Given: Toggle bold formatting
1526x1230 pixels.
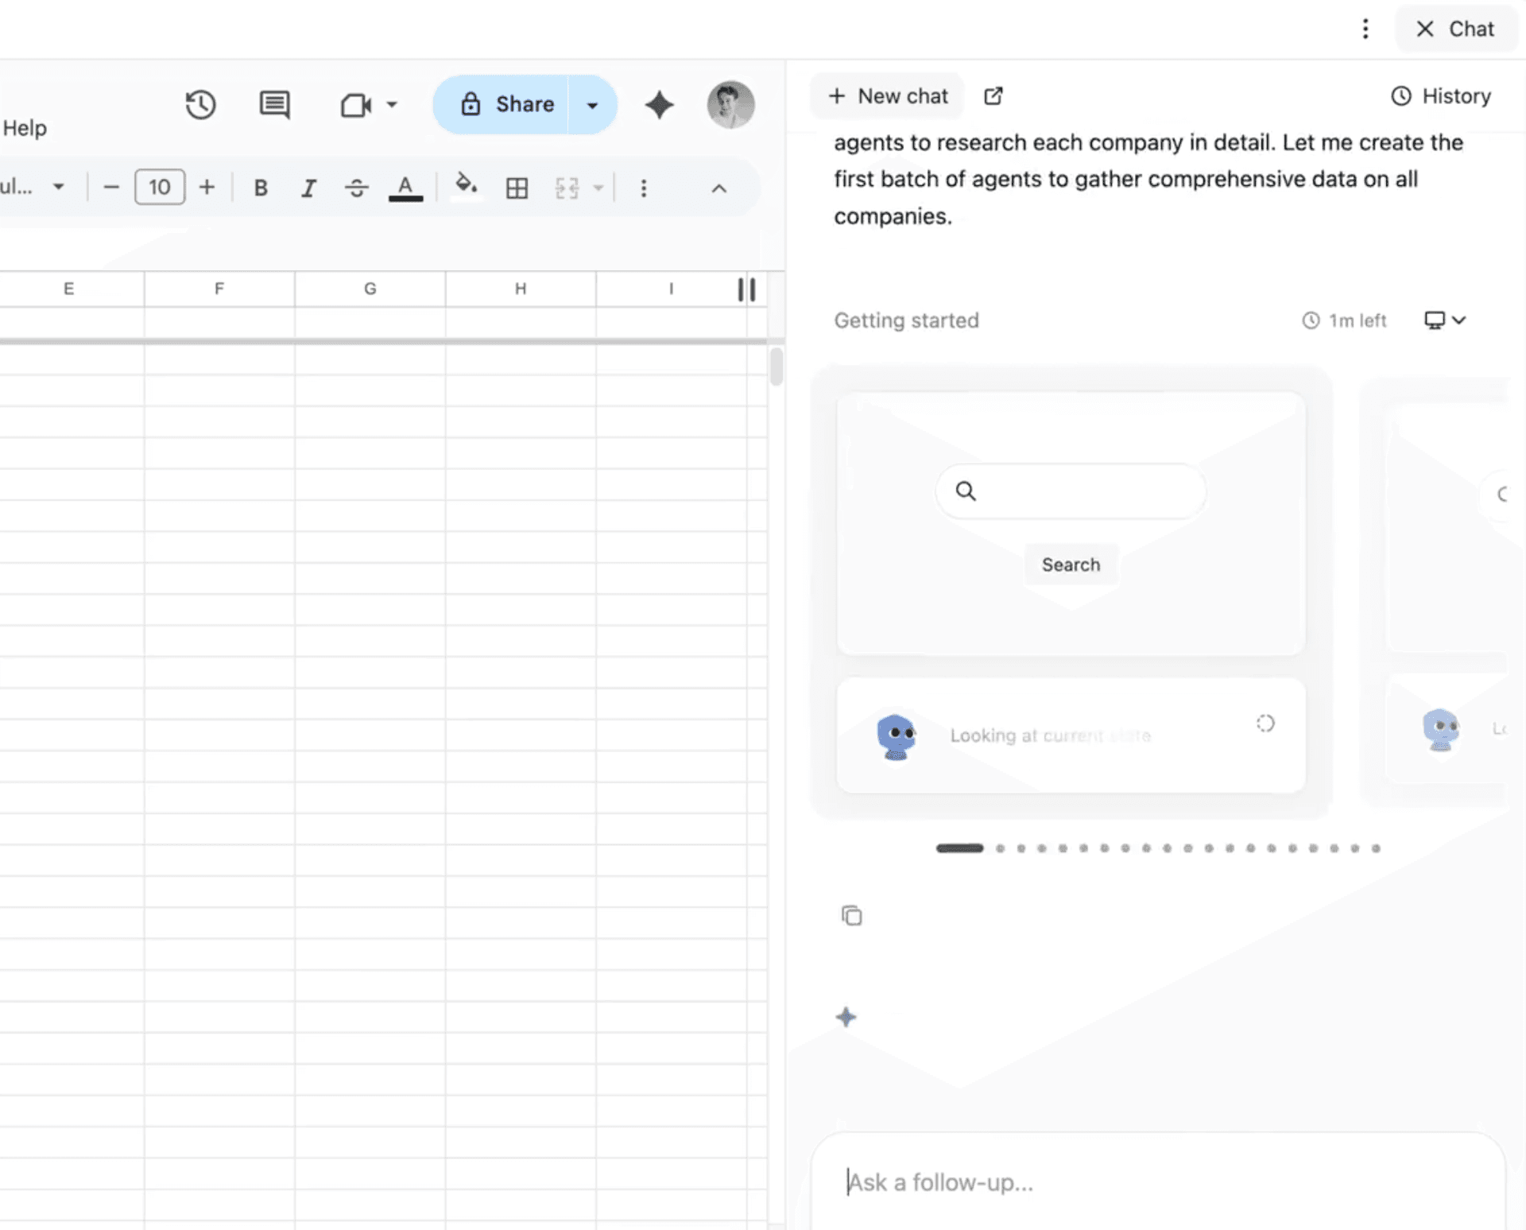Looking at the screenshot, I should tap(260, 188).
